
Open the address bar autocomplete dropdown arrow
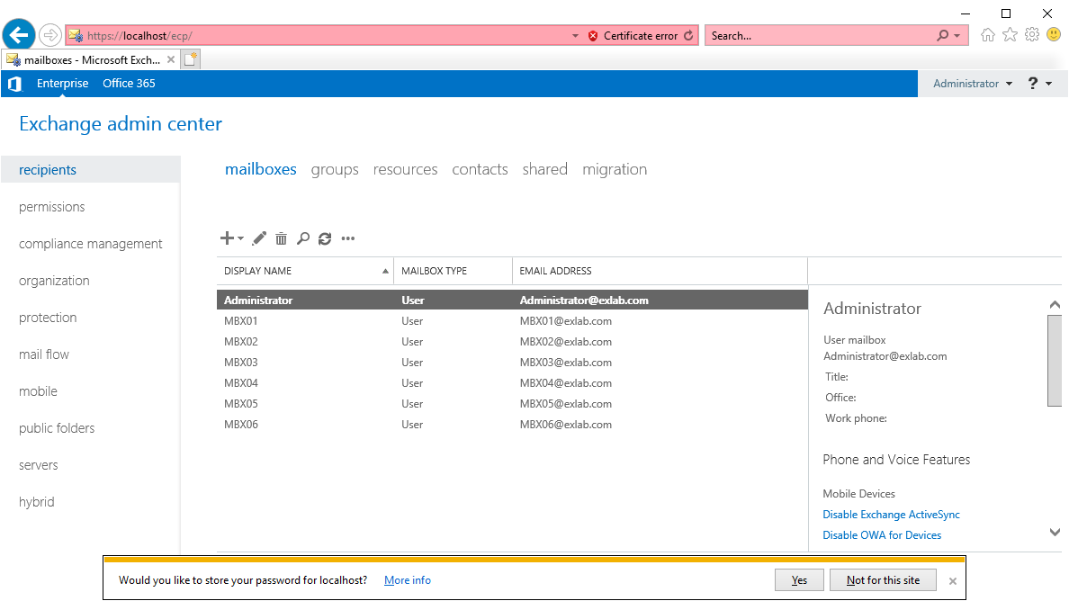575,35
